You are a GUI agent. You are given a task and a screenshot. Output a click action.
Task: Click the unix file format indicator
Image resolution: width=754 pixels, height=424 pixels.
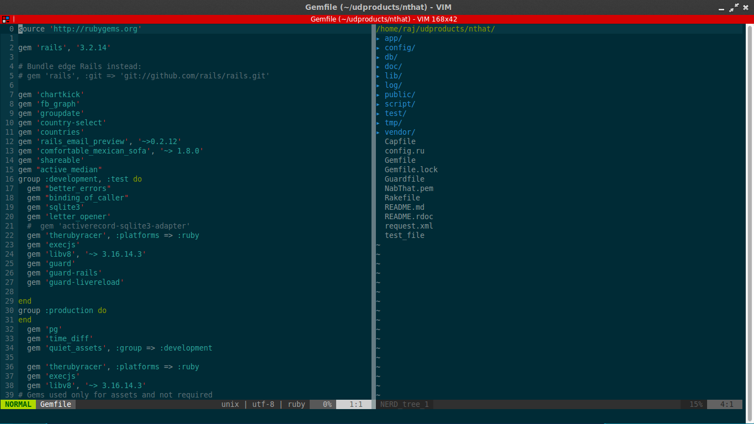(230, 404)
